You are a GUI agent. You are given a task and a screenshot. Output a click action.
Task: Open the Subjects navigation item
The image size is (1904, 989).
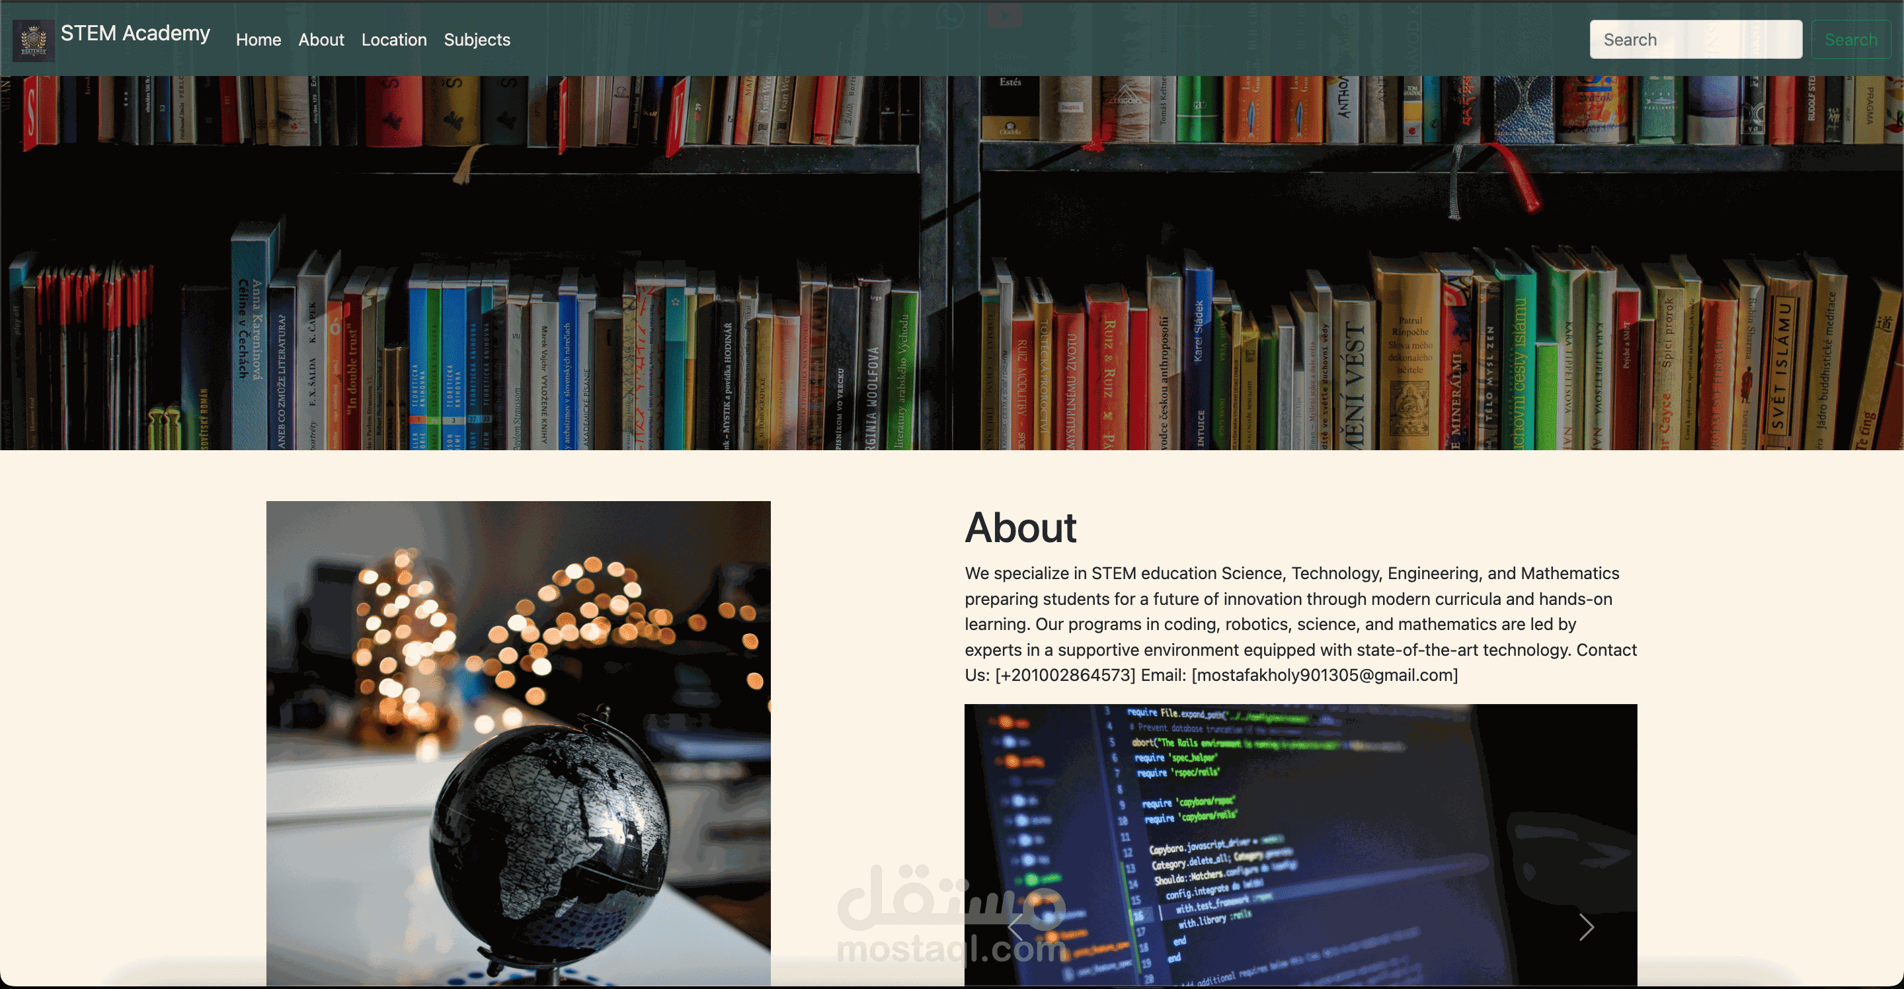click(477, 40)
